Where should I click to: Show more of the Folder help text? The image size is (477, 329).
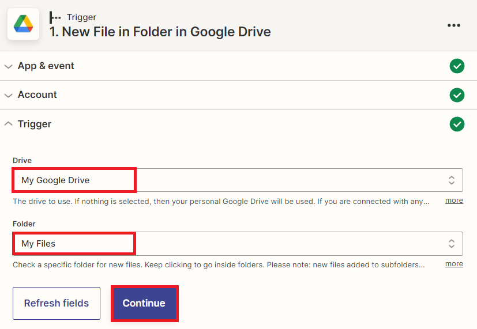(x=454, y=264)
